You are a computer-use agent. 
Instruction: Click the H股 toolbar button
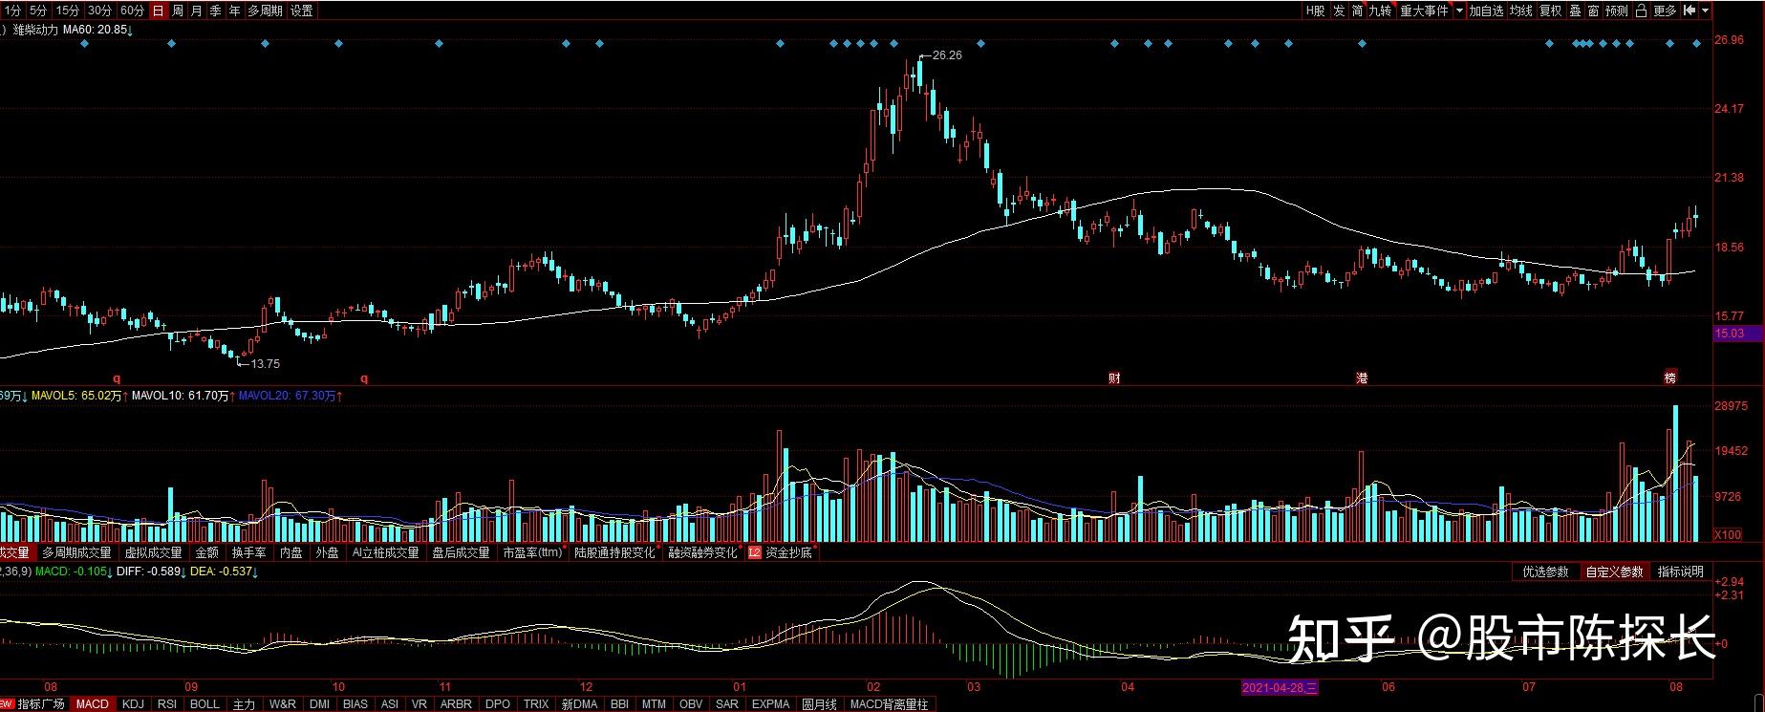coord(1316,11)
